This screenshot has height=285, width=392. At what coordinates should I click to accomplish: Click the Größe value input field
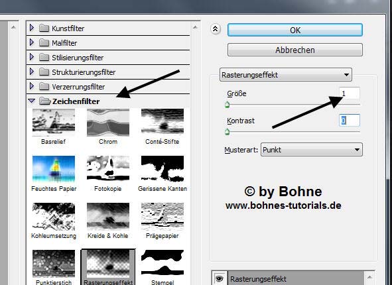[x=350, y=93]
